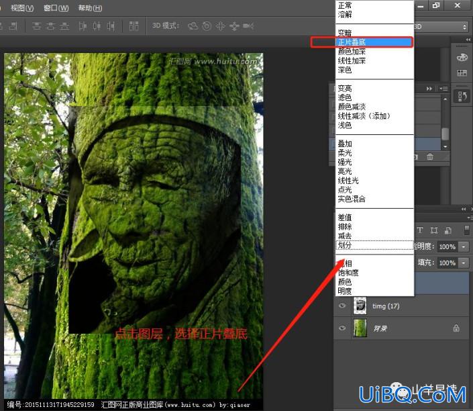
Task: Open the 填充 100% slider dropdown
Action: tap(464, 263)
